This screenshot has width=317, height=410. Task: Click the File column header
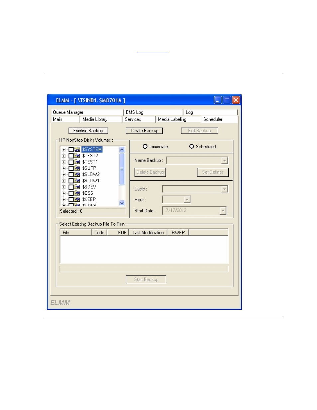pyautogui.click(x=76, y=233)
